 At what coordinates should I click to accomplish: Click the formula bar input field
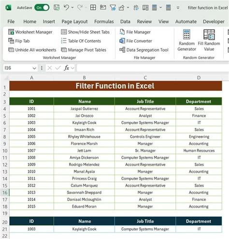point(153,68)
